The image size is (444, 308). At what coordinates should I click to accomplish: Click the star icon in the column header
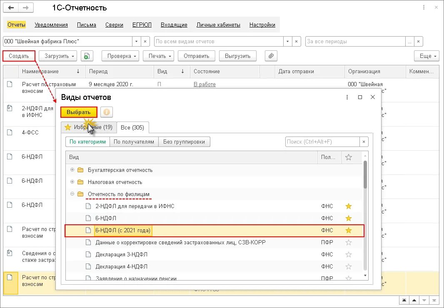tap(349, 157)
